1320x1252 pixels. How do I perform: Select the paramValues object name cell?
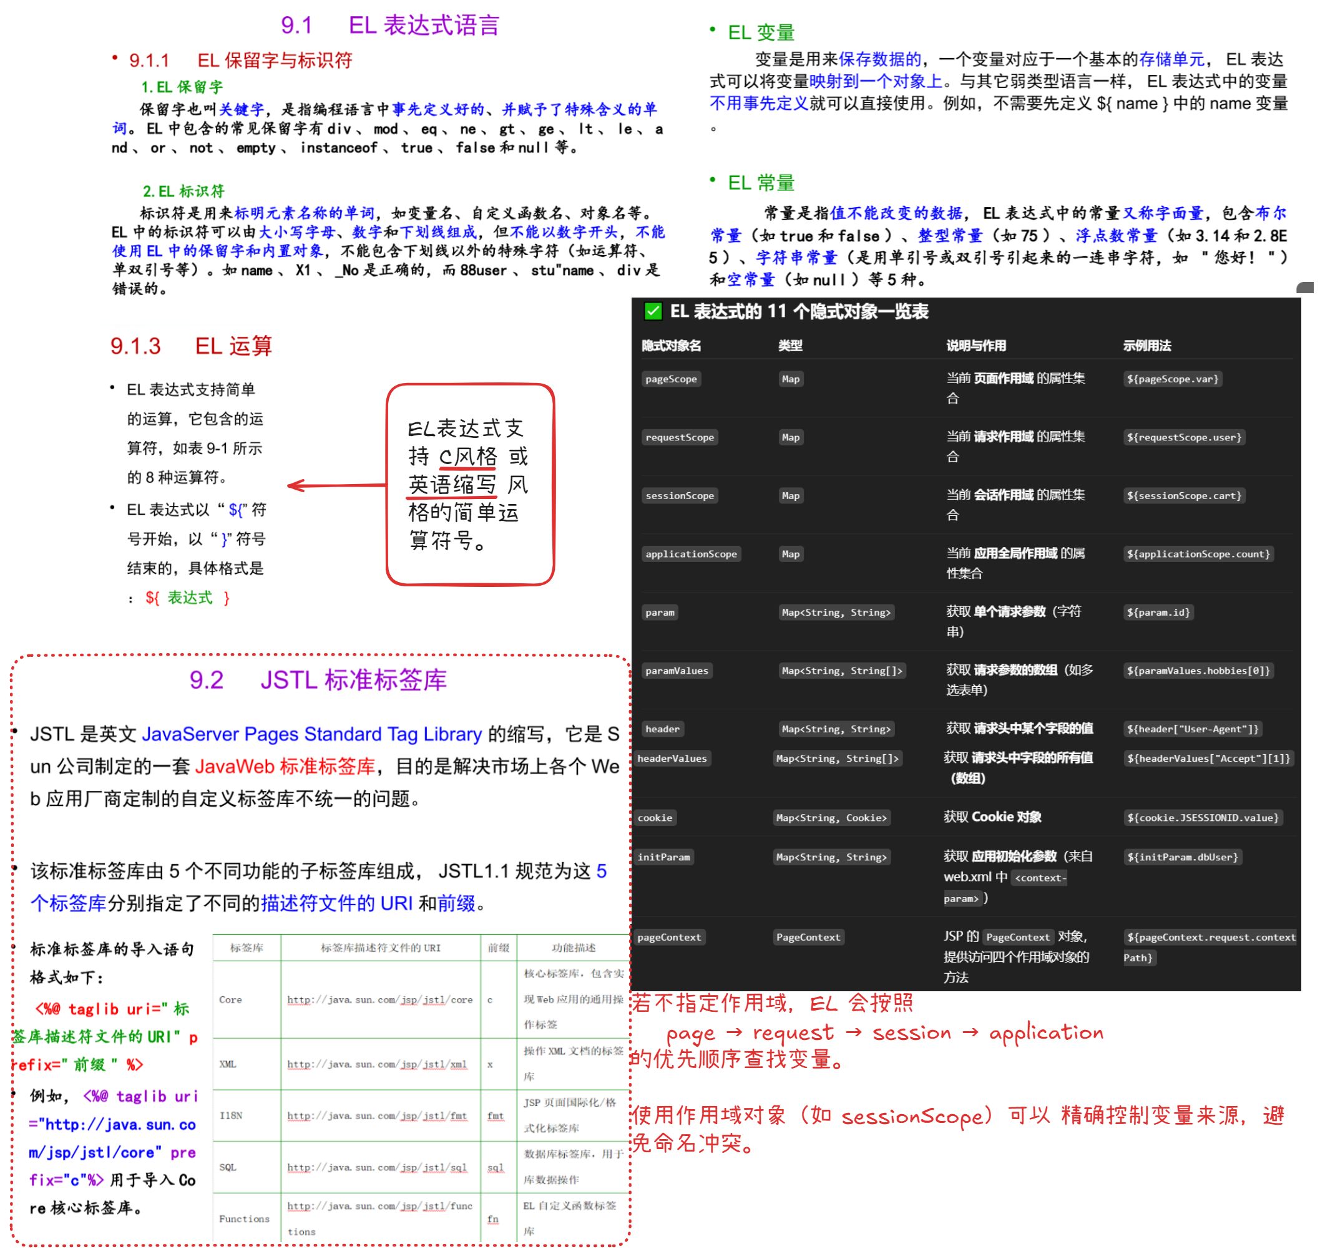click(x=678, y=672)
